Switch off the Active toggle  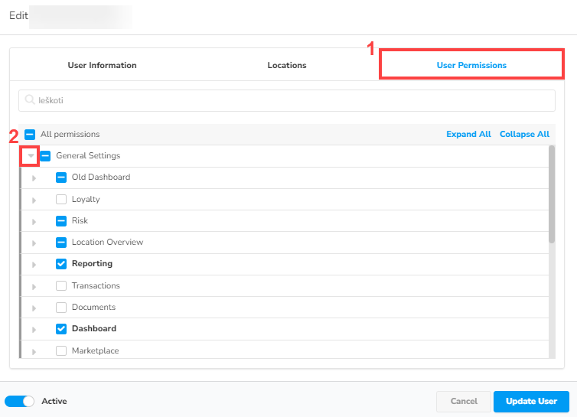pos(20,401)
